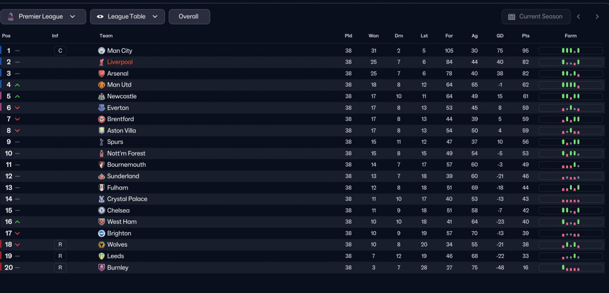
Task: Open the Current Season selector
Action: click(x=536, y=17)
